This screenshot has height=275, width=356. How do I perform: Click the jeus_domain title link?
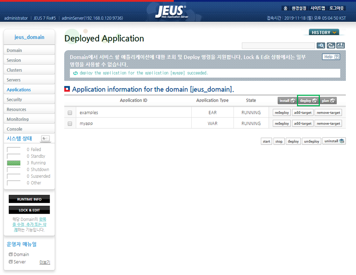point(29,37)
